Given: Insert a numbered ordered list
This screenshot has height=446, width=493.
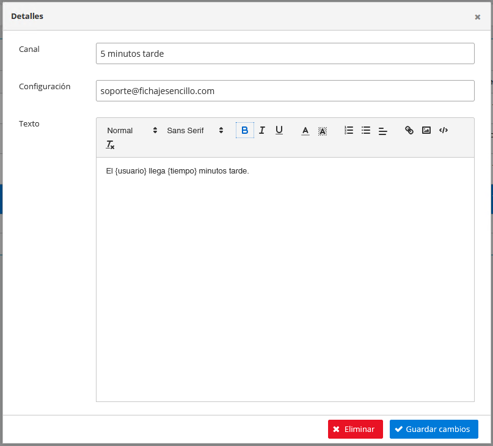Looking at the screenshot, I should [x=349, y=130].
